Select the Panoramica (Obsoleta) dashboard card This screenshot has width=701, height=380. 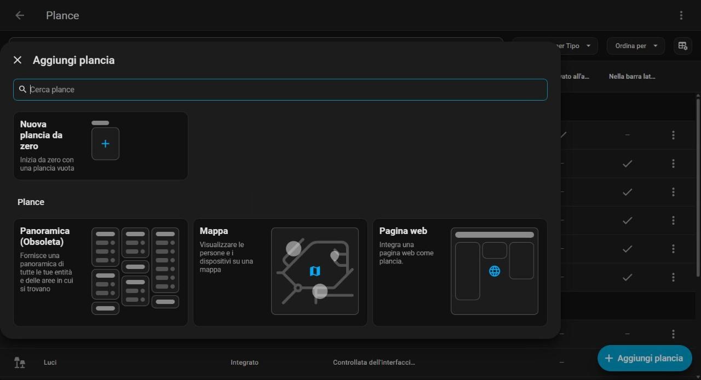click(101, 272)
